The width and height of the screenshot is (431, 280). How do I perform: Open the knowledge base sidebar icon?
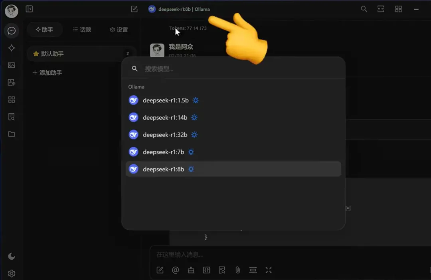tap(12, 117)
